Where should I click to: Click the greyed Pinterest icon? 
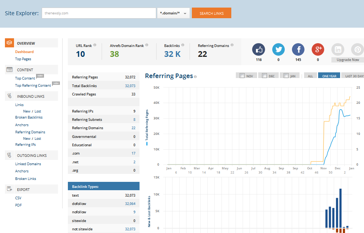tap(358, 49)
